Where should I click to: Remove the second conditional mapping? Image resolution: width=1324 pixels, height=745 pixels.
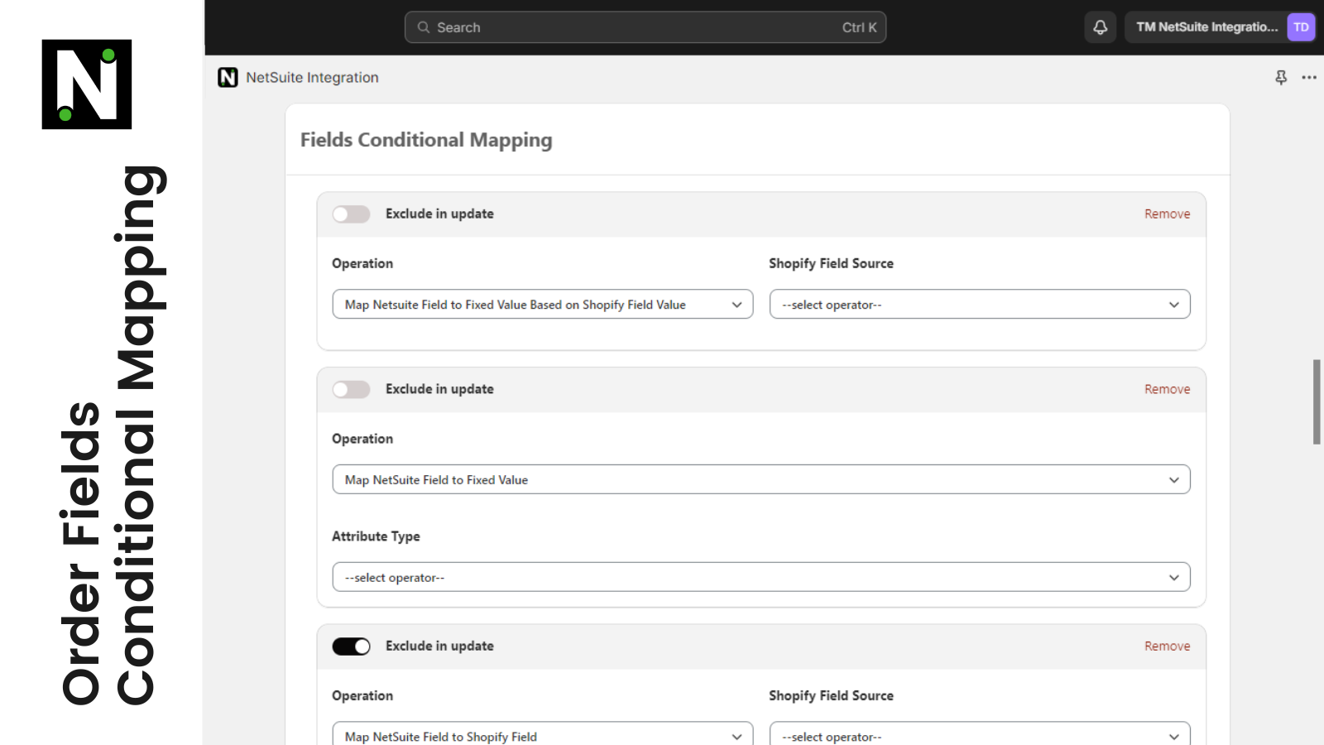coord(1167,389)
